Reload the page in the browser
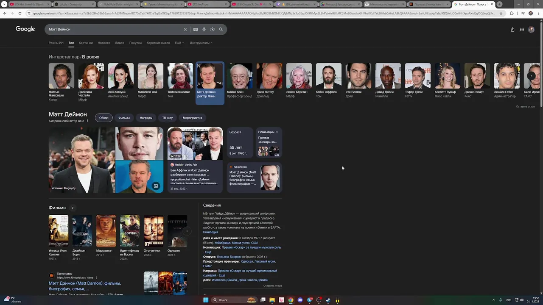 (x=20, y=13)
